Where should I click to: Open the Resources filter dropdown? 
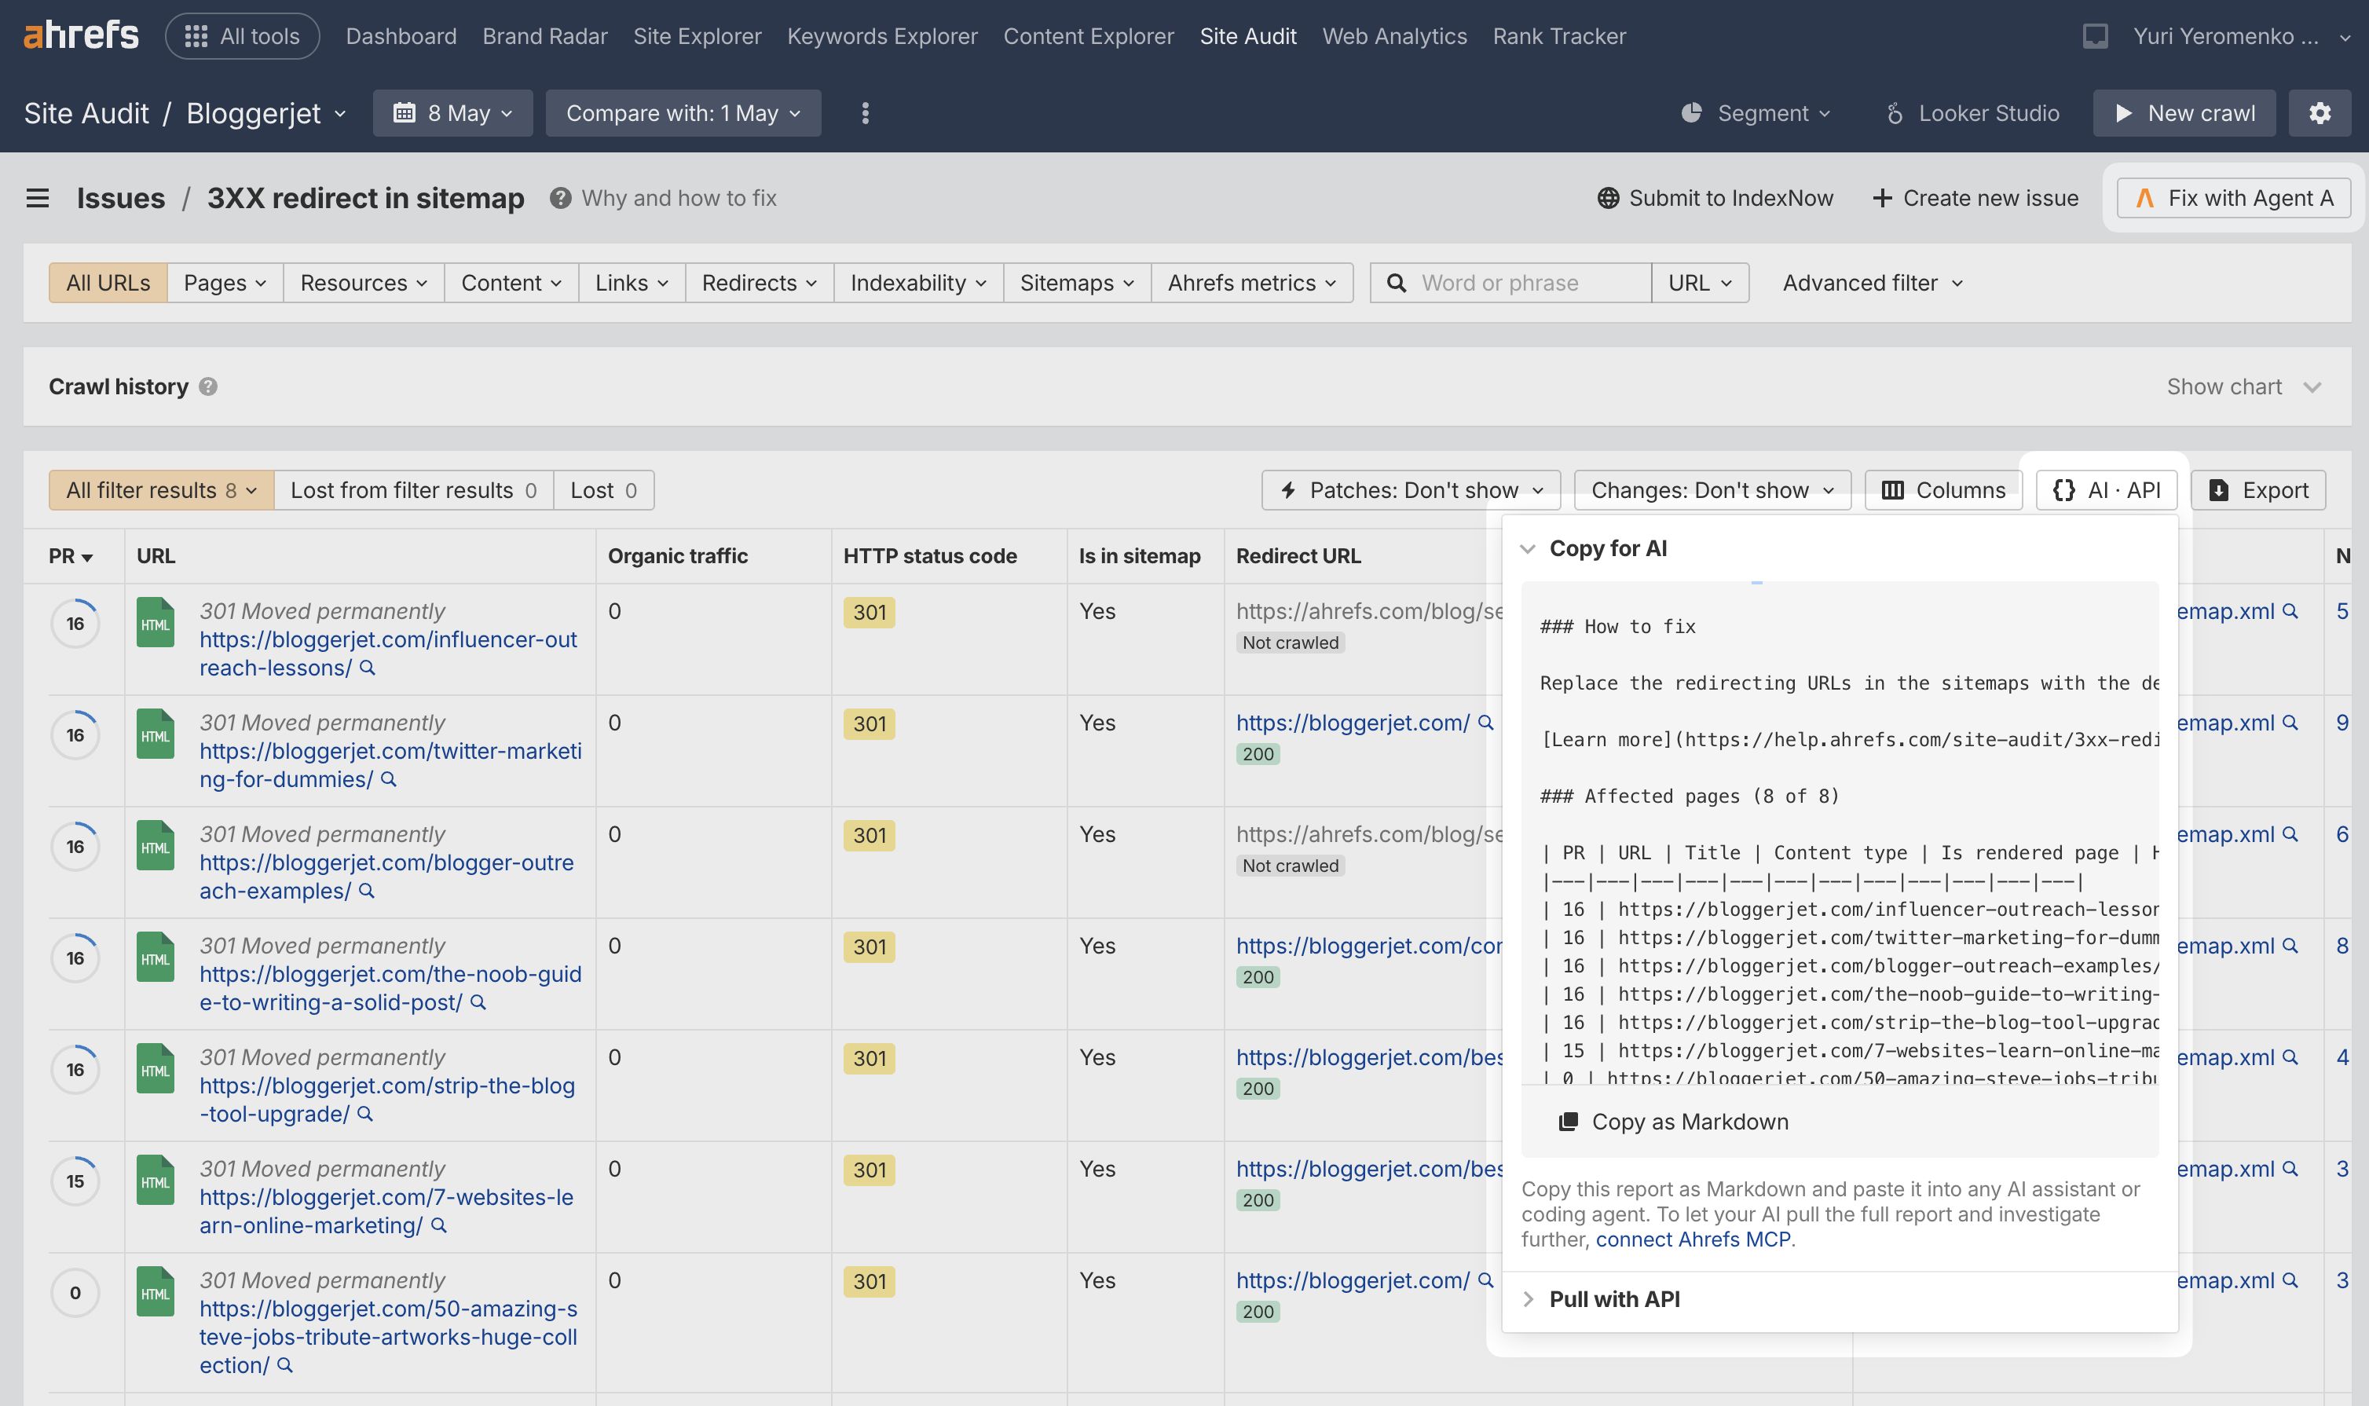(364, 282)
